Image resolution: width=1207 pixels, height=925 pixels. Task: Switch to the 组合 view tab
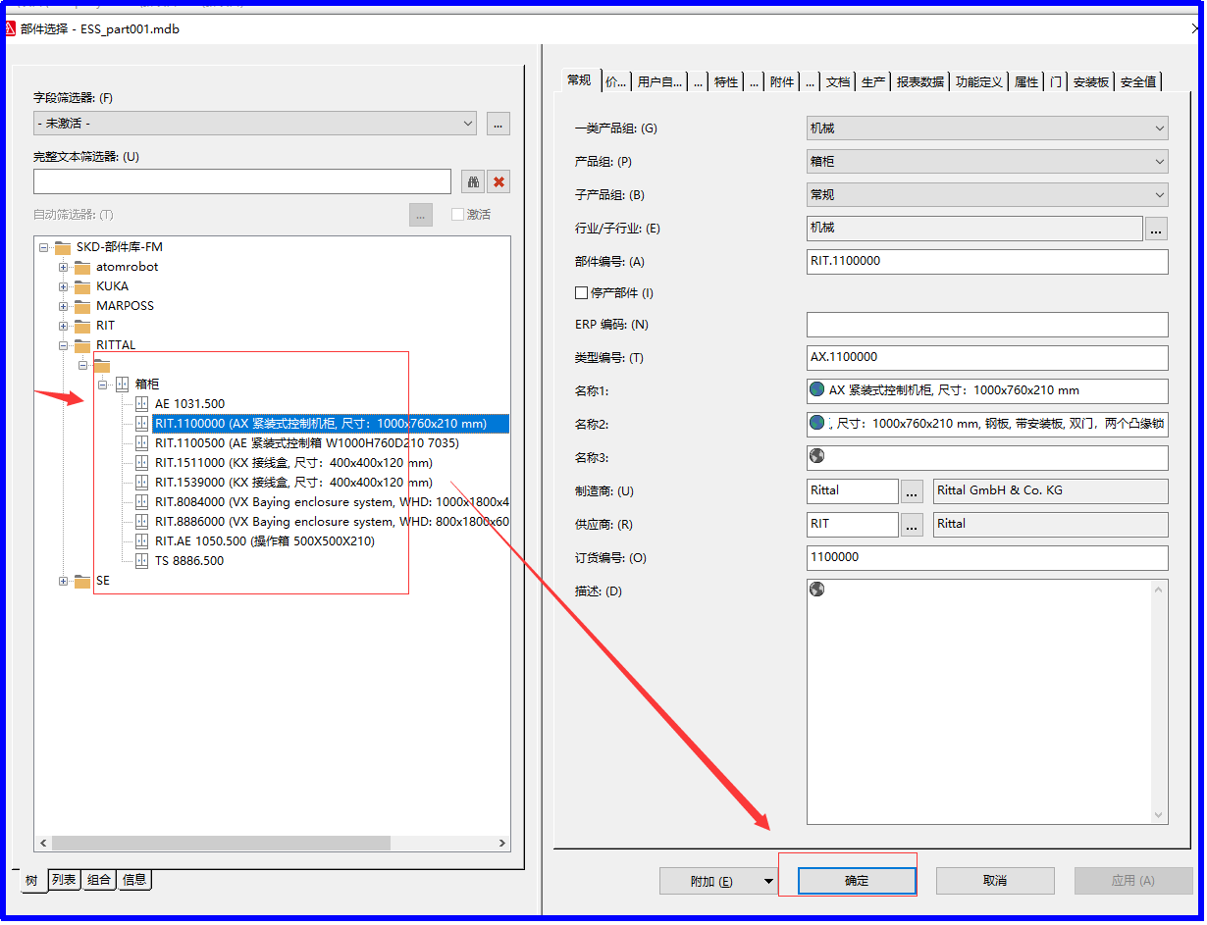(x=99, y=880)
